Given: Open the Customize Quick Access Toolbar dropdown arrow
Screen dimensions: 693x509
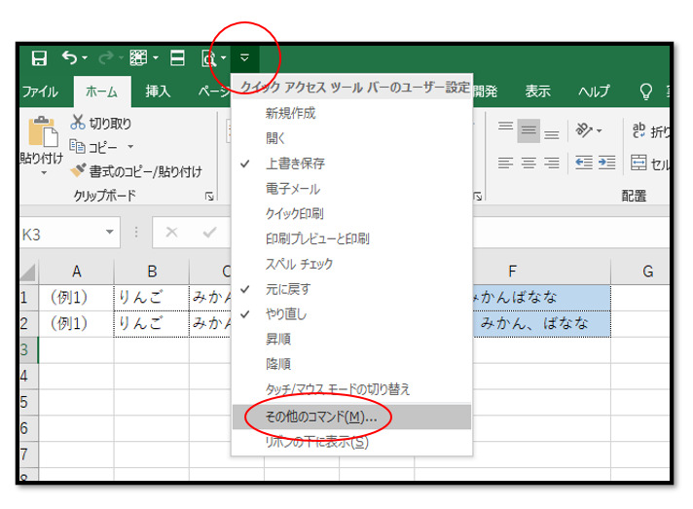Looking at the screenshot, I should point(244,58).
